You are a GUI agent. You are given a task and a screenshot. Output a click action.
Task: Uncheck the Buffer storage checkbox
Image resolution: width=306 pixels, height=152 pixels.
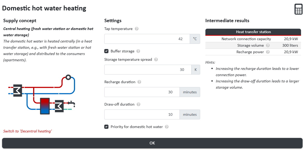tap(106, 51)
